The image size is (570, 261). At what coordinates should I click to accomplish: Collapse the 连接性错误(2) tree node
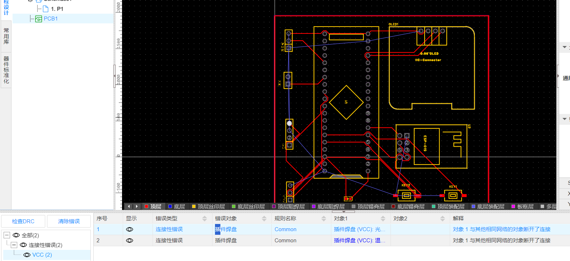14,245
